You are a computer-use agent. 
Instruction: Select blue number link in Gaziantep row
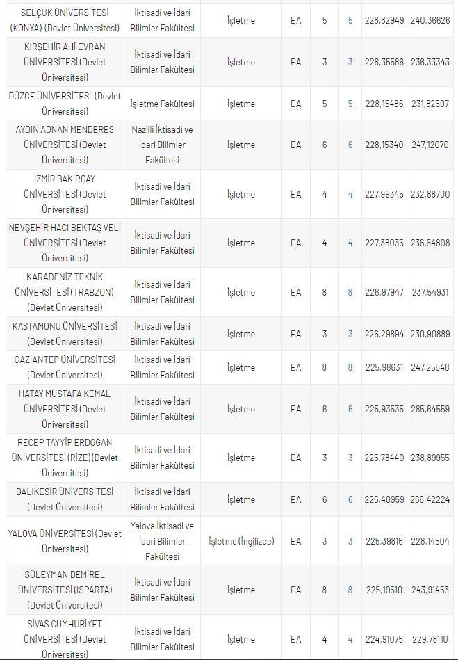point(350,367)
